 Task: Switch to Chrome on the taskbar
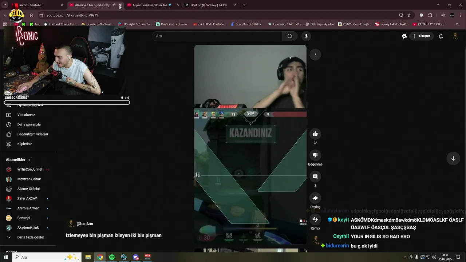tap(100, 257)
